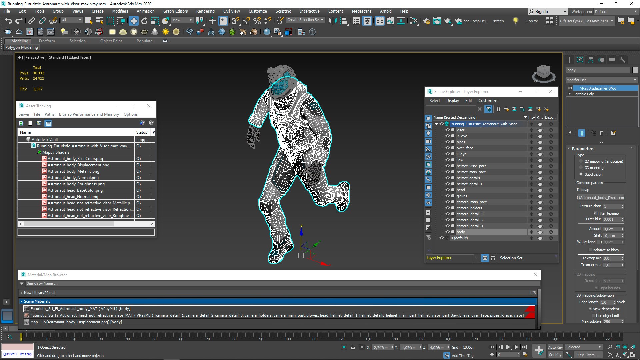This screenshot has width=640, height=360.
Task: Click the Select and Link icon
Action: click(x=31, y=21)
